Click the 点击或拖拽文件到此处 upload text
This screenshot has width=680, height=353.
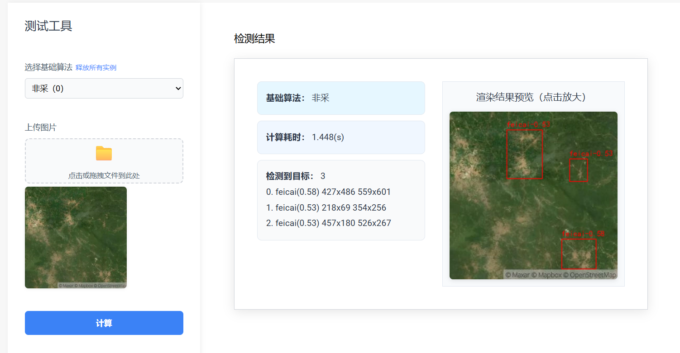104,175
